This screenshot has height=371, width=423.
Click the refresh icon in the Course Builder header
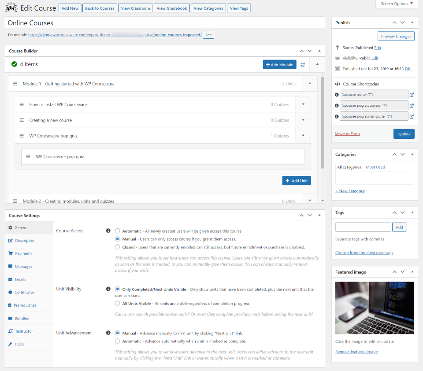[x=303, y=64]
